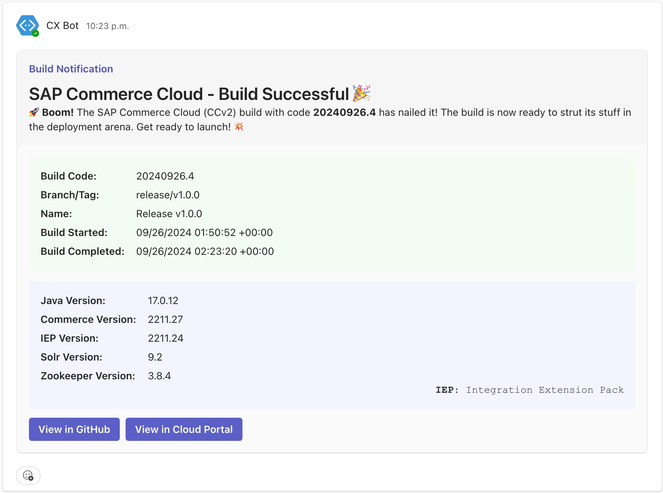Click the CX Bot sender name
663x493 pixels.
62,26
